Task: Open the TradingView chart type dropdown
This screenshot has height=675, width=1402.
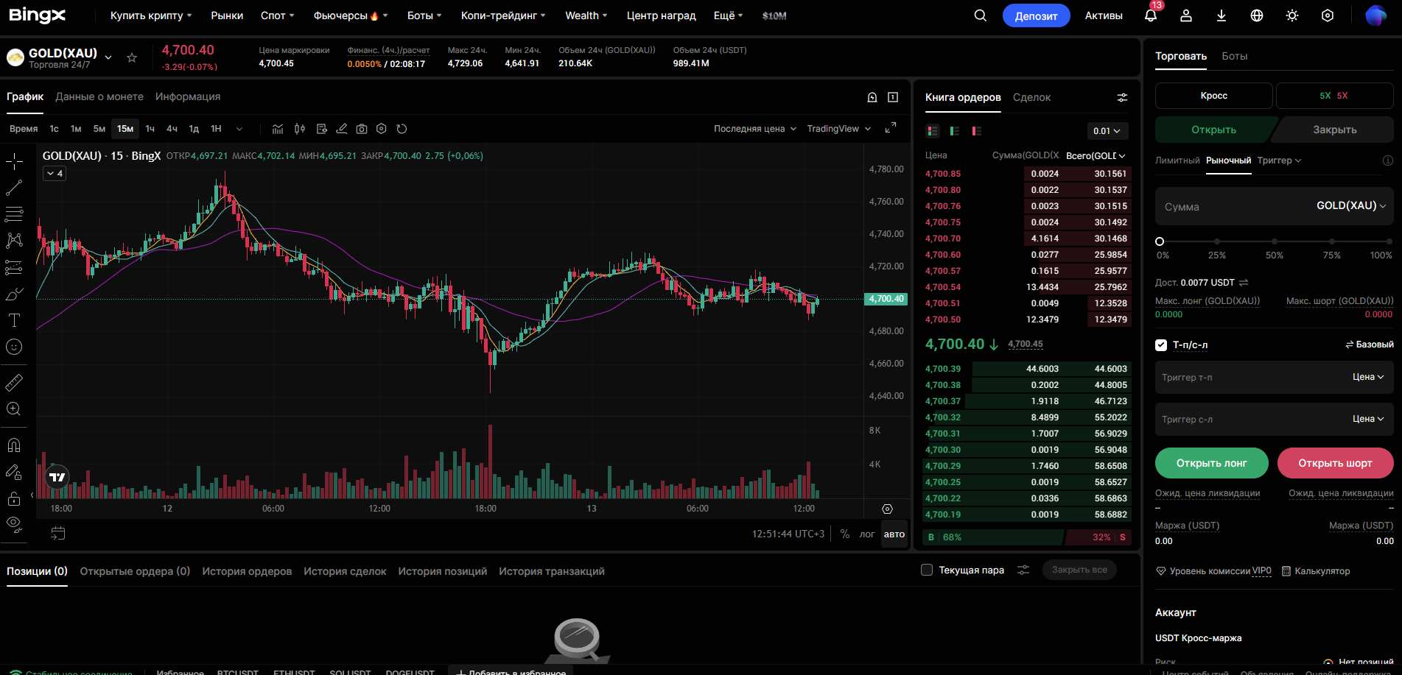Action: (838, 129)
